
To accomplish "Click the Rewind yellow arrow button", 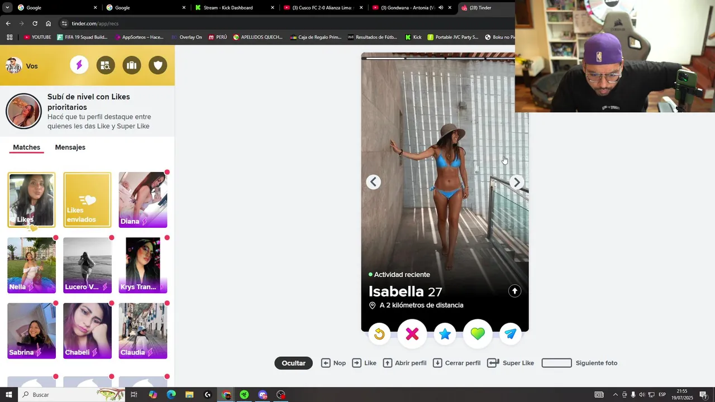I will (x=379, y=334).
